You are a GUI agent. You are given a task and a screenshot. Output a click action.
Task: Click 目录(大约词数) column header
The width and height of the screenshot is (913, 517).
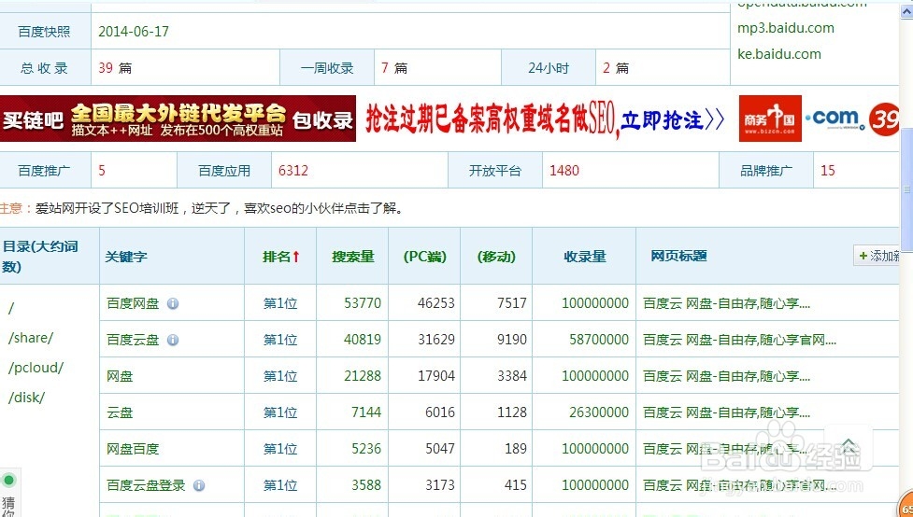(x=40, y=257)
